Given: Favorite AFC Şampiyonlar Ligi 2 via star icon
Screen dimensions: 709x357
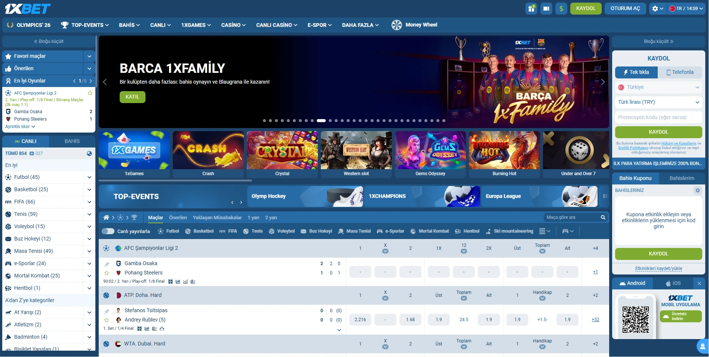Looking at the screenshot, I should pos(90,93).
